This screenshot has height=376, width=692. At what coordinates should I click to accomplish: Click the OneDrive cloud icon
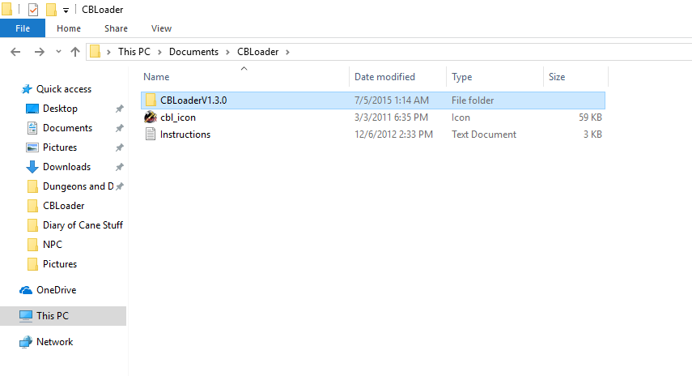point(26,290)
